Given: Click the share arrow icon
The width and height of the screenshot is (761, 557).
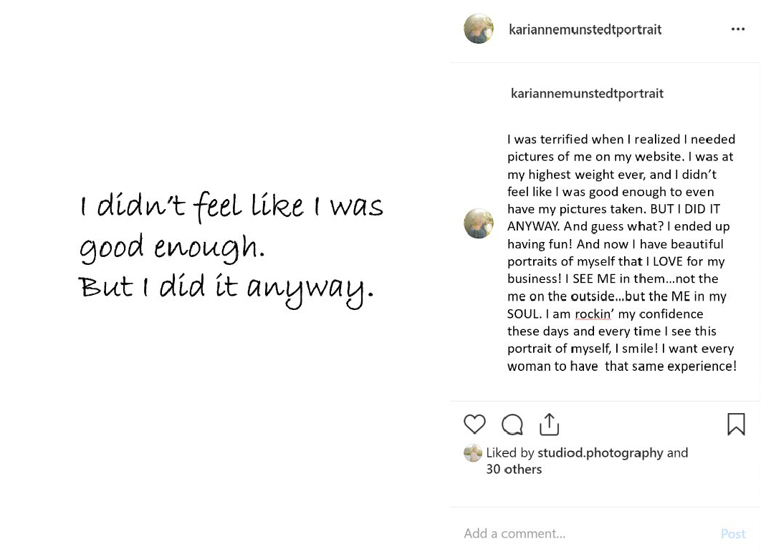Looking at the screenshot, I should (x=549, y=424).
